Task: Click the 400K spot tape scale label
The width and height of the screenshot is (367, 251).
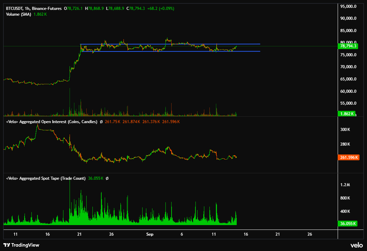Action: 345,211
